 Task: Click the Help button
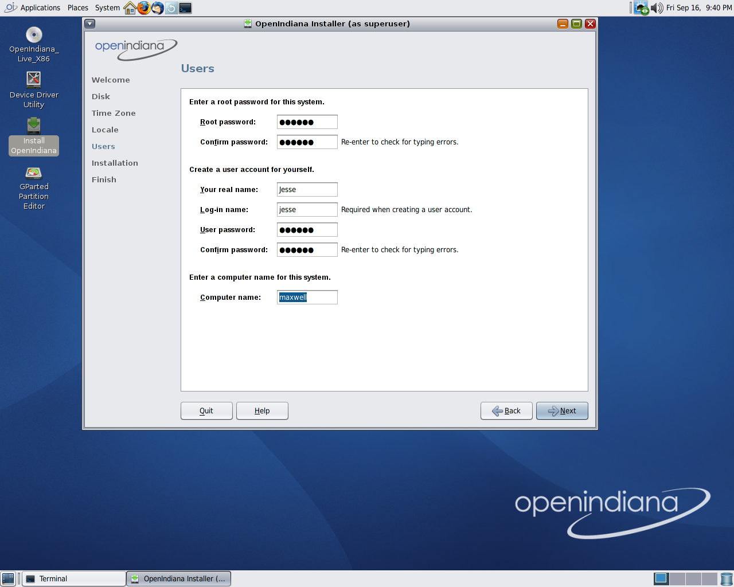click(x=262, y=411)
